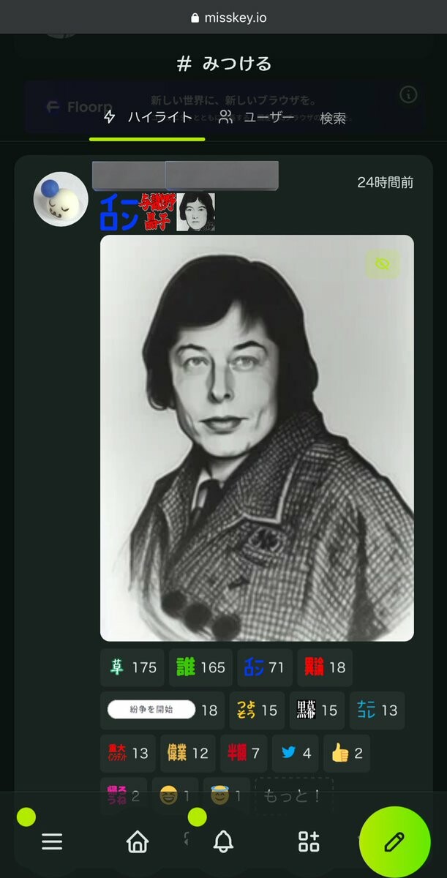Viewport: 447px width, 878px height.
Task: Click the info icon on the ad banner
Action: pyautogui.click(x=409, y=94)
